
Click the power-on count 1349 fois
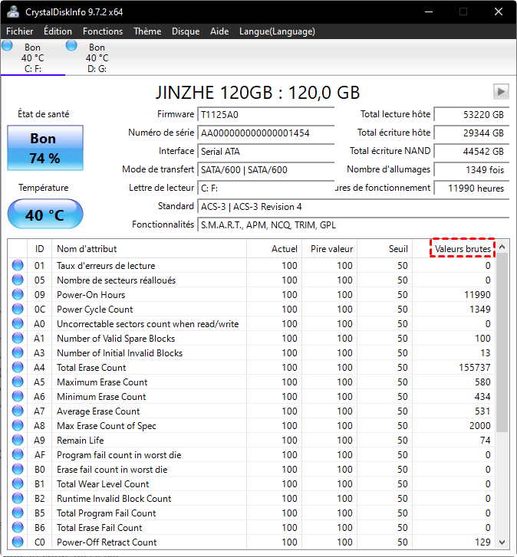(x=472, y=170)
